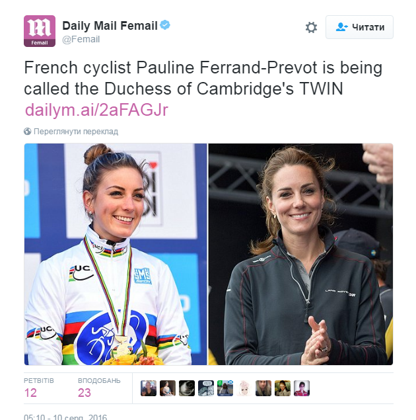
Task: Click the blue verified badge icon
Action: point(165,25)
